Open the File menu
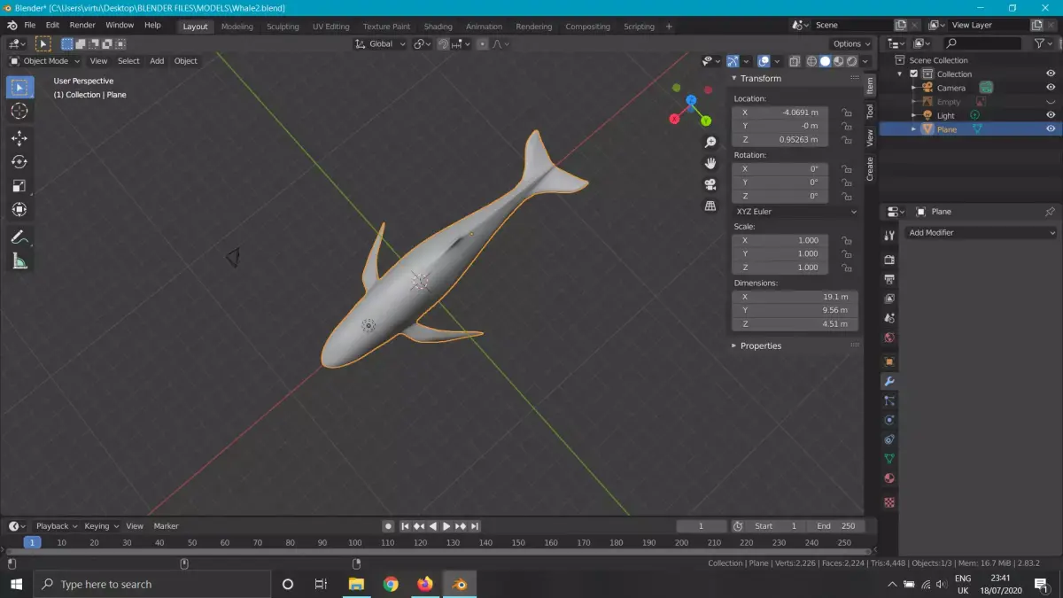The height and width of the screenshot is (598, 1063). point(30,25)
